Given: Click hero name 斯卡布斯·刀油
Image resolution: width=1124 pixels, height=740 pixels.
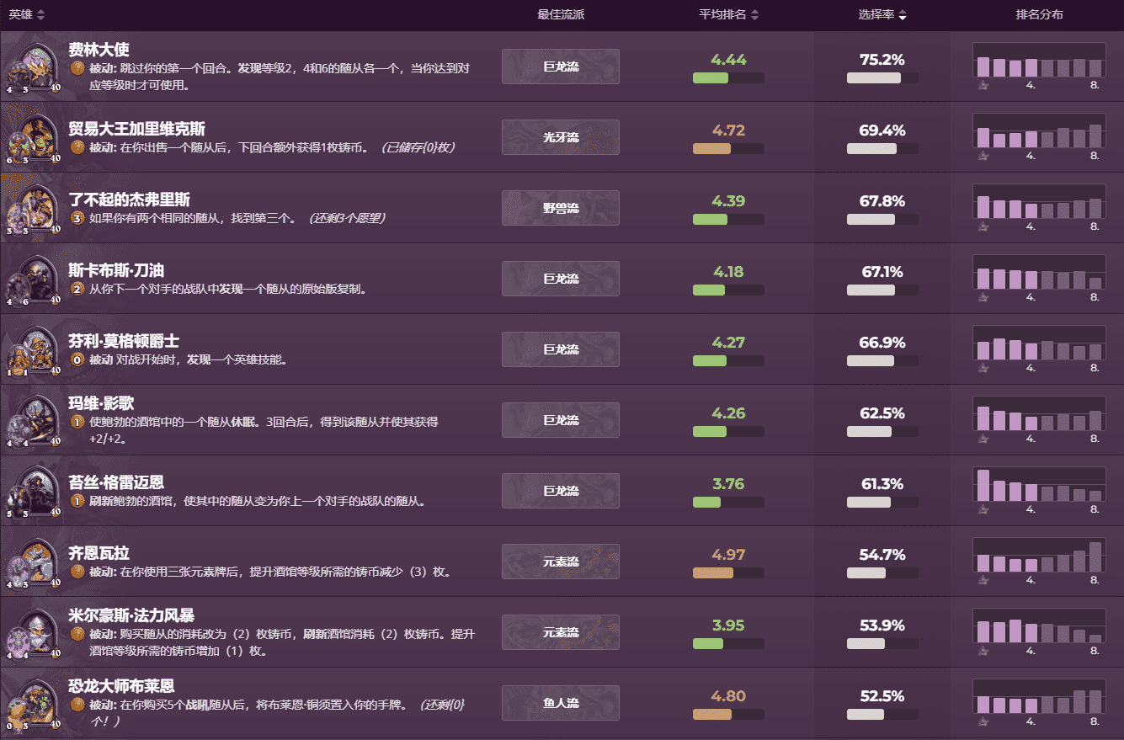Looking at the screenshot, I should (x=116, y=270).
